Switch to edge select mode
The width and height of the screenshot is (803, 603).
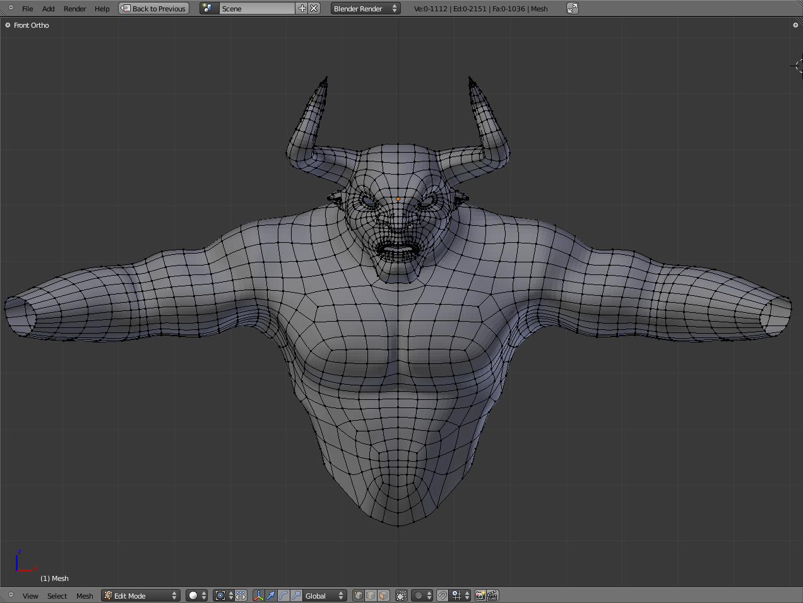371,595
